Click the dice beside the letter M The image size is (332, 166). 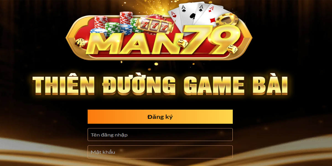tap(81, 43)
